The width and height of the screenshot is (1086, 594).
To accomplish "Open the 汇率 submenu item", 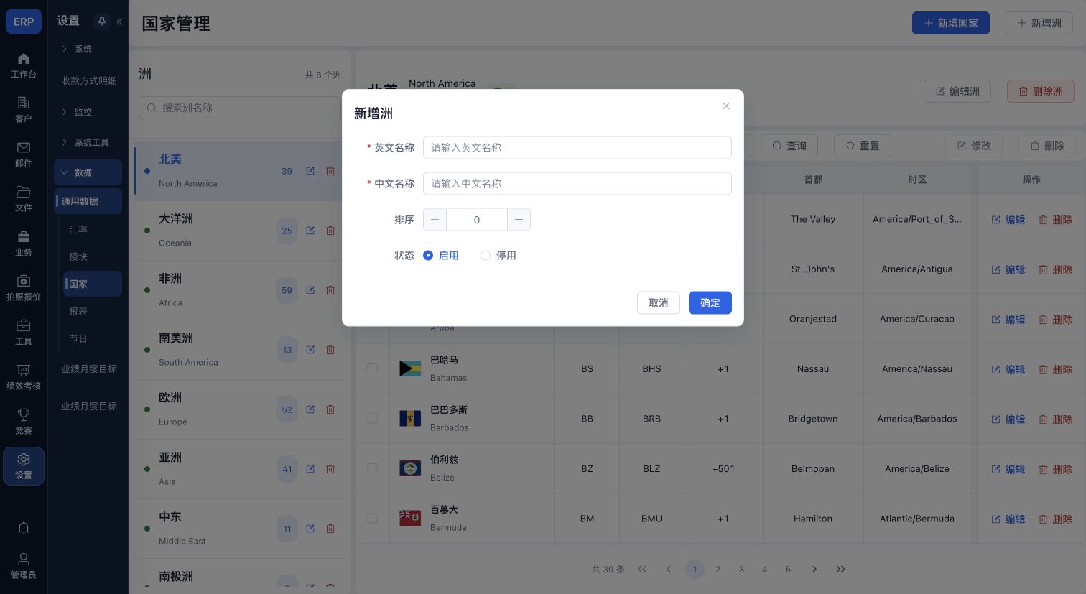I will pyautogui.click(x=78, y=229).
